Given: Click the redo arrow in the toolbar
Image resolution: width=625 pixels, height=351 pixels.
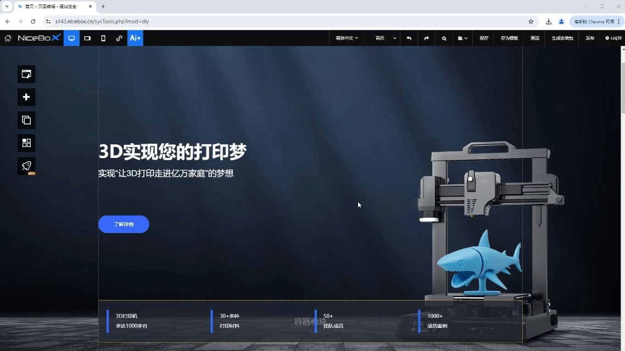Looking at the screenshot, I should coord(427,38).
